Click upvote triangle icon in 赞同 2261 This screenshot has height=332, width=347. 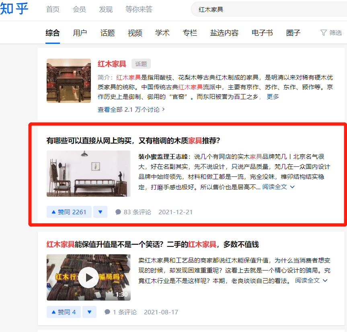pyautogui.click(x=53, y=212)
